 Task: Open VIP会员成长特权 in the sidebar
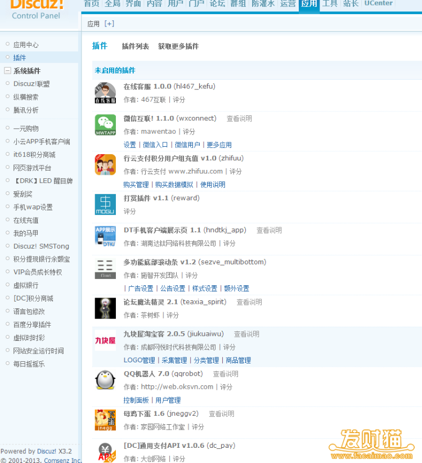click(x=38, y=272)
